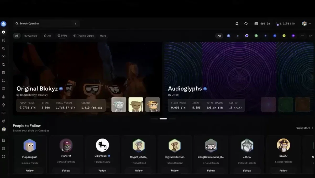Open View More for People to Follow
This screenshot has width=315, height=178.
[305, 128]
